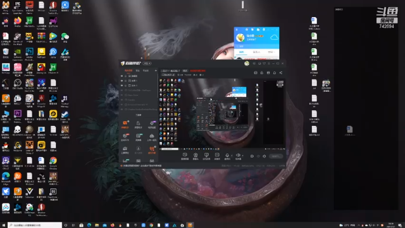Click the user avatar in the companion title bar
Viewport: 405px width, 228px height.
[247, 63]
